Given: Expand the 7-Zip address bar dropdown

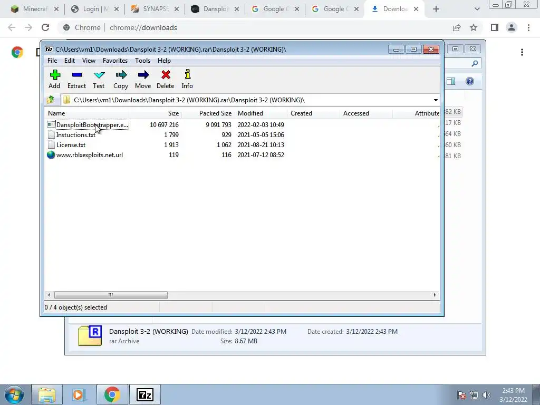Looking at the screenshot, I should click(436, 100).
